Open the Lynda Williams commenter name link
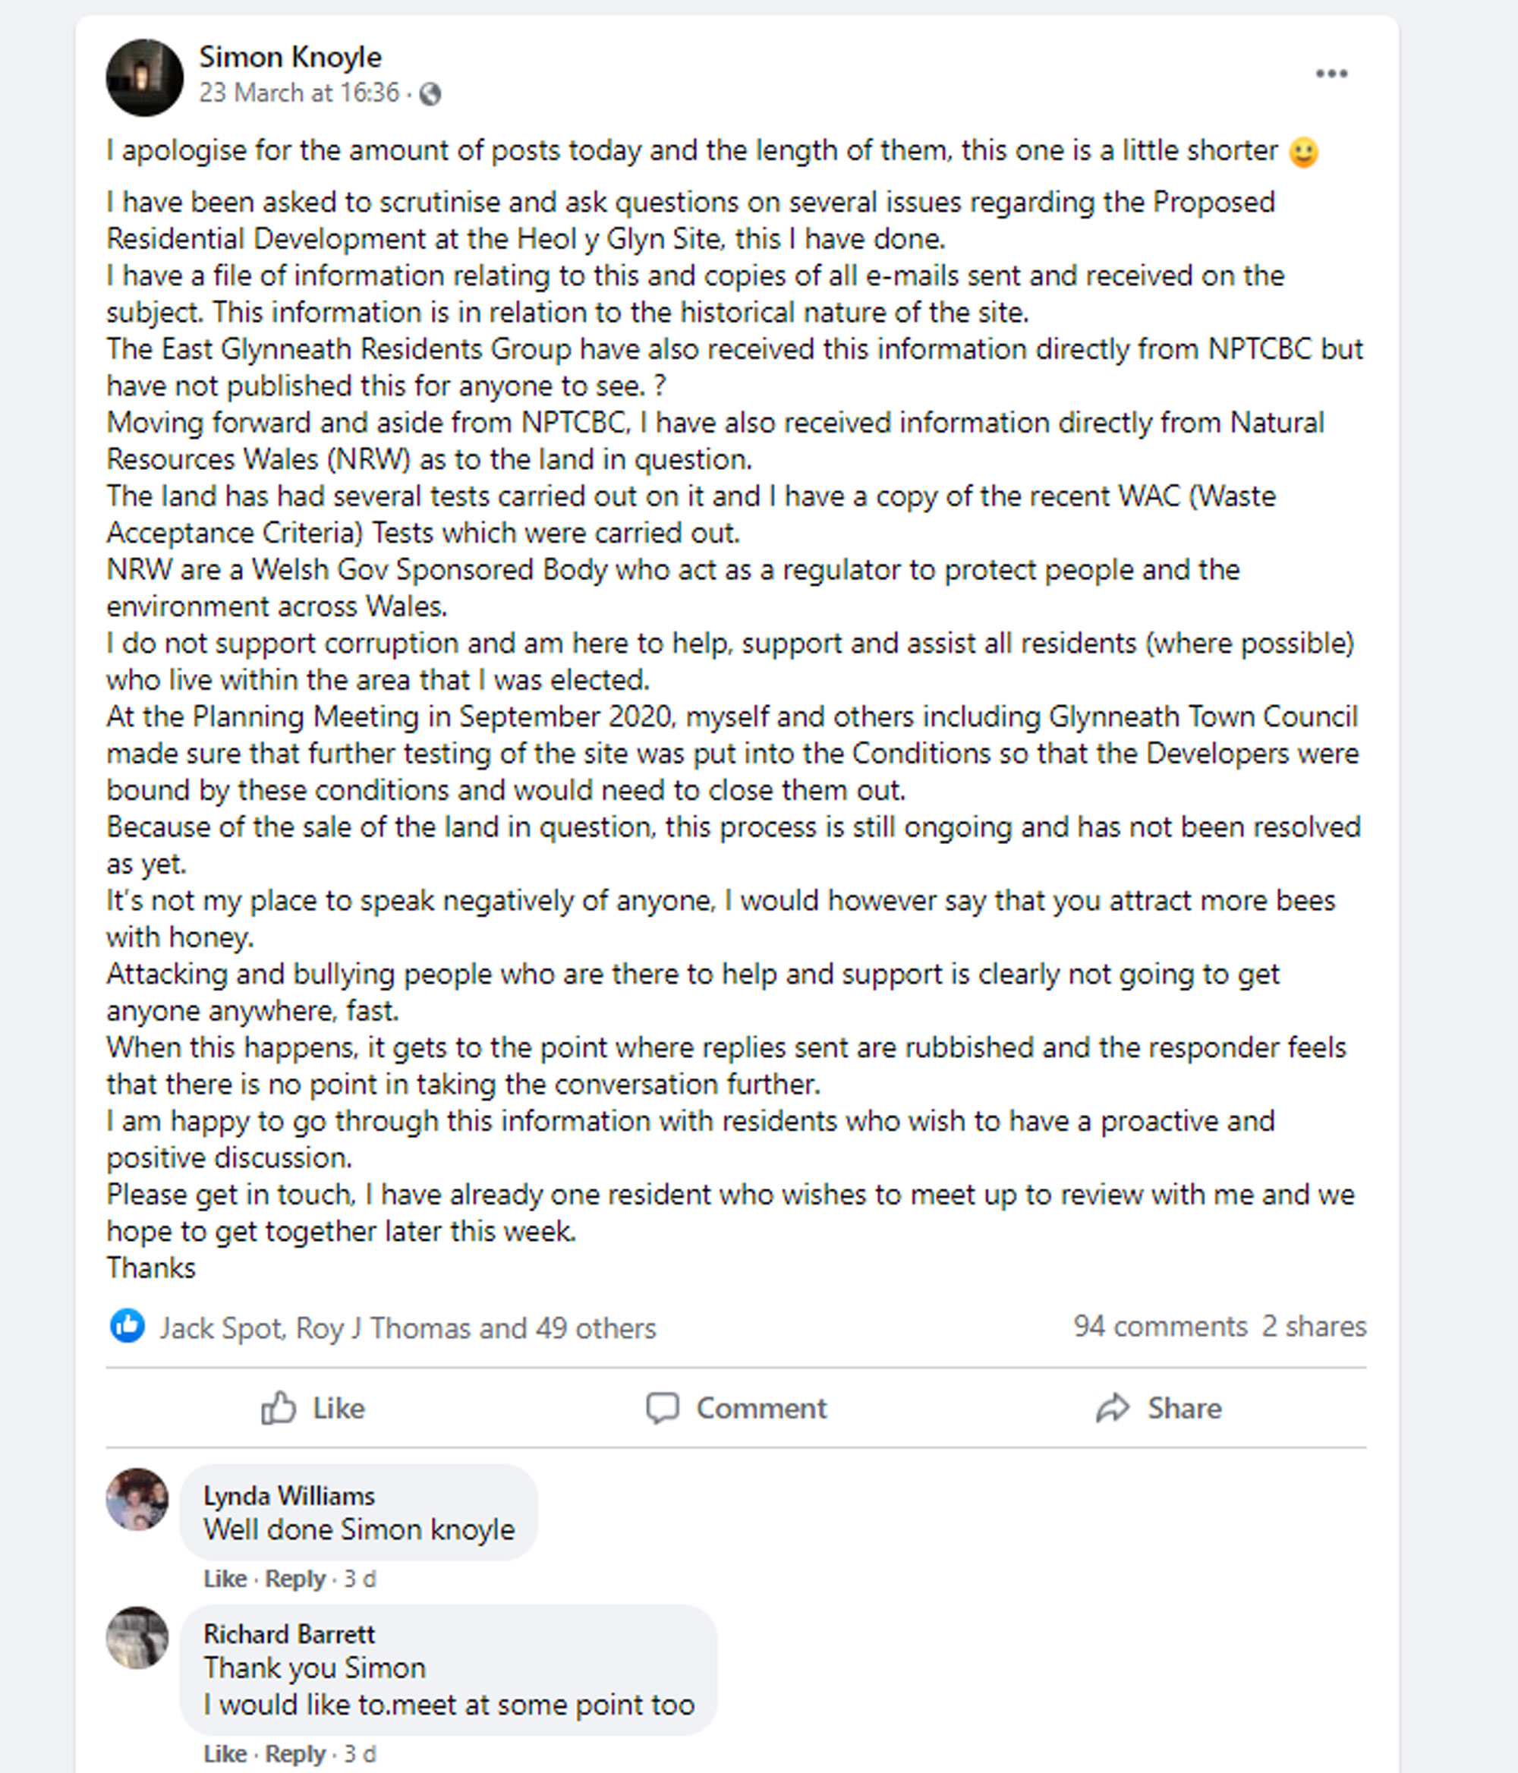The width and height of the screenshot is (1518, 1773). 289,1495
